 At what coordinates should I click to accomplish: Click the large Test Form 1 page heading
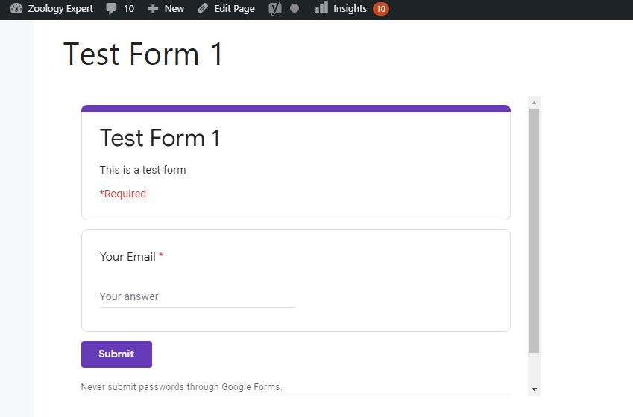pos(143,54)
